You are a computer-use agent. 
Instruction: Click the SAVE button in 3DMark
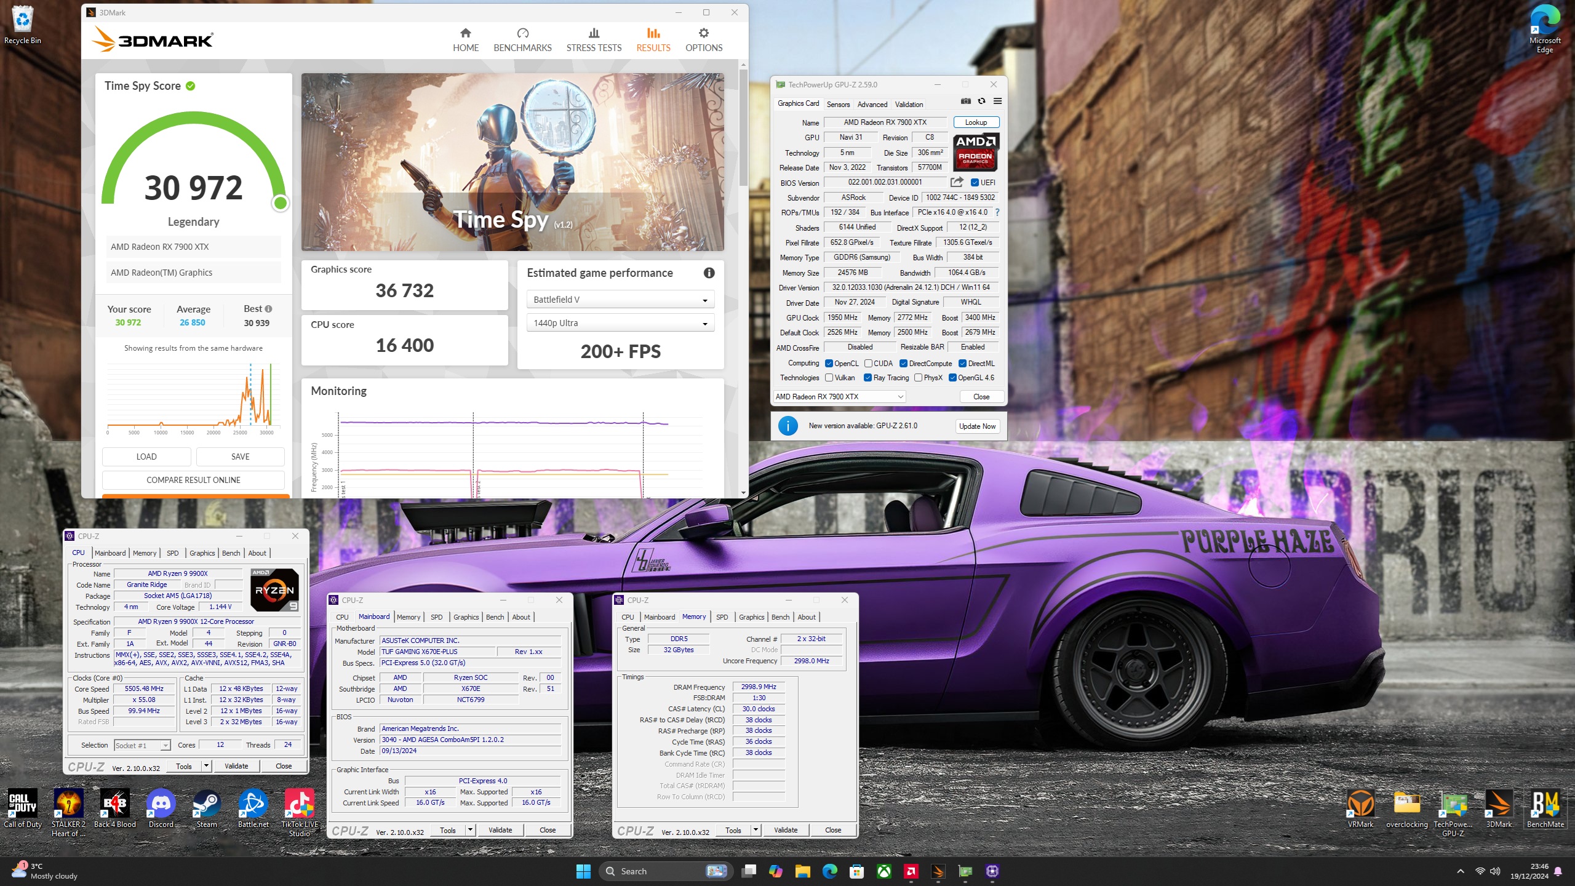tap(241, 457)
